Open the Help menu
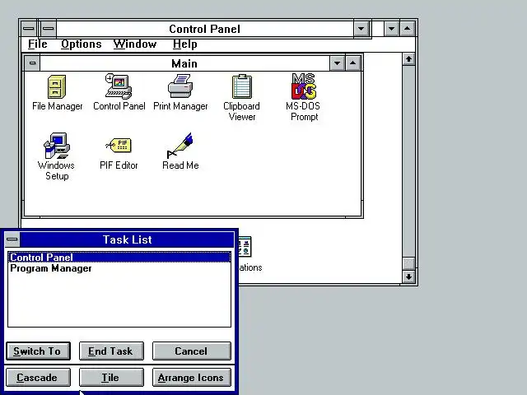The width and height of the screenshot is (527, 395). point(184,44)
